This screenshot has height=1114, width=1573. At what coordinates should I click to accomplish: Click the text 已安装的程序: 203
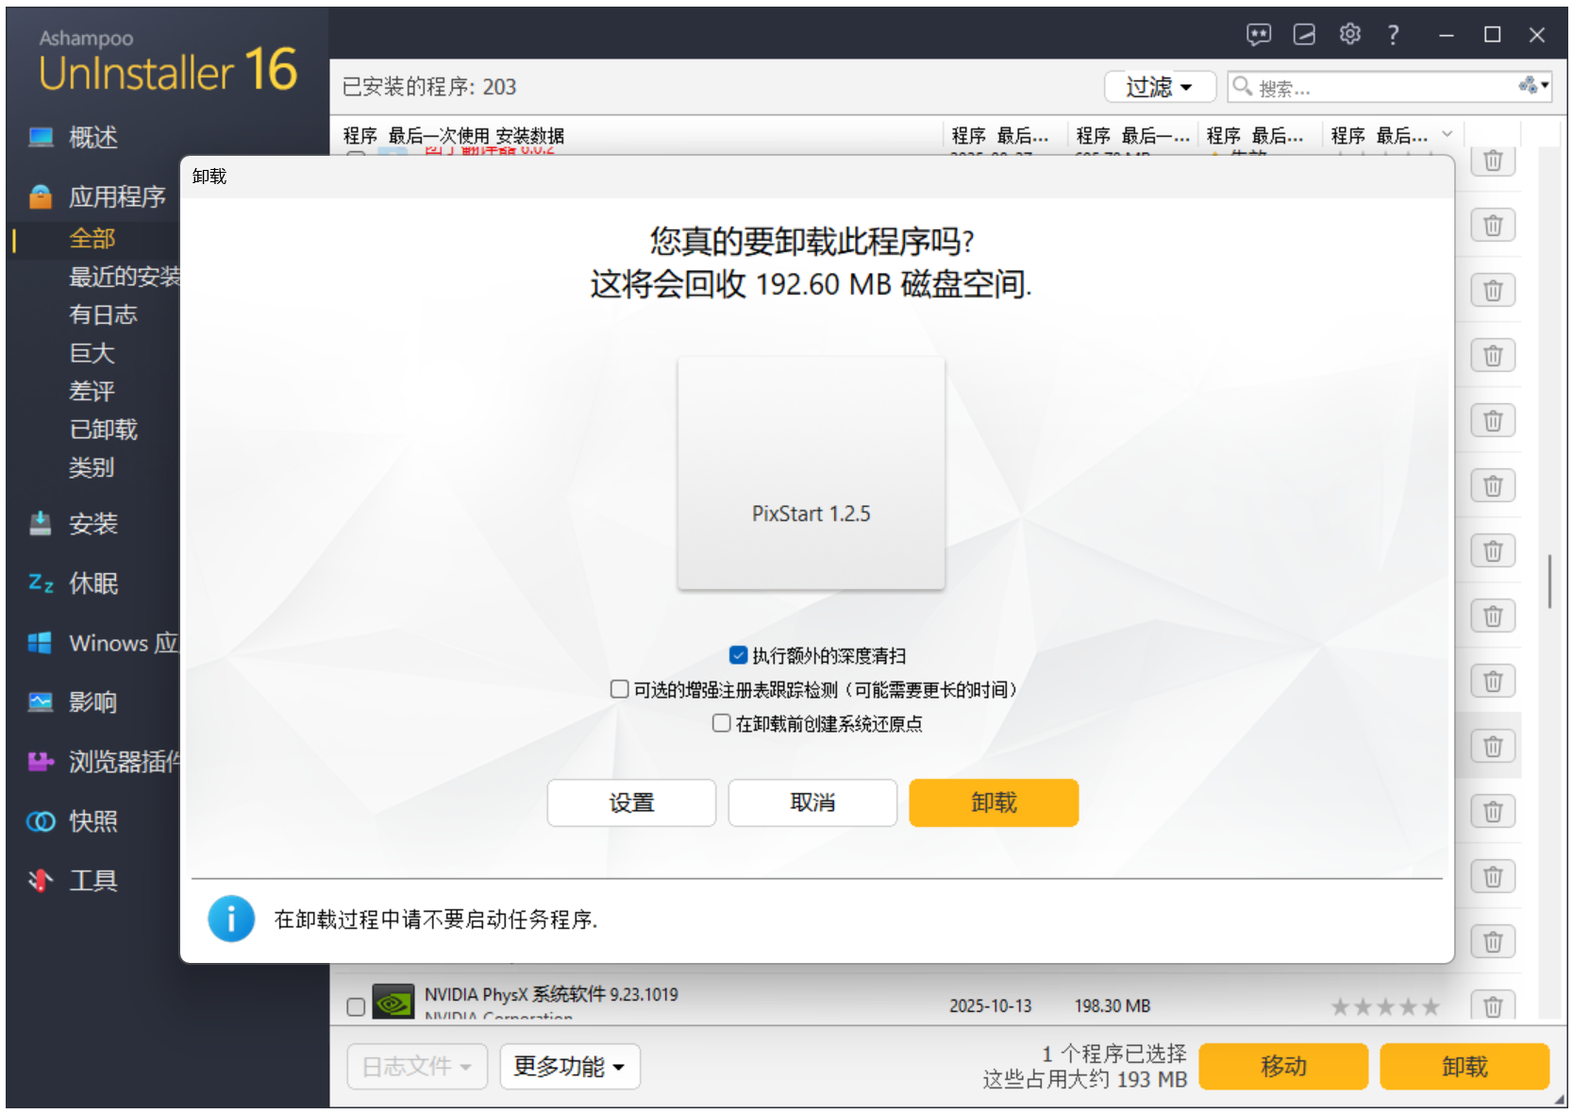tap(429, 87)
